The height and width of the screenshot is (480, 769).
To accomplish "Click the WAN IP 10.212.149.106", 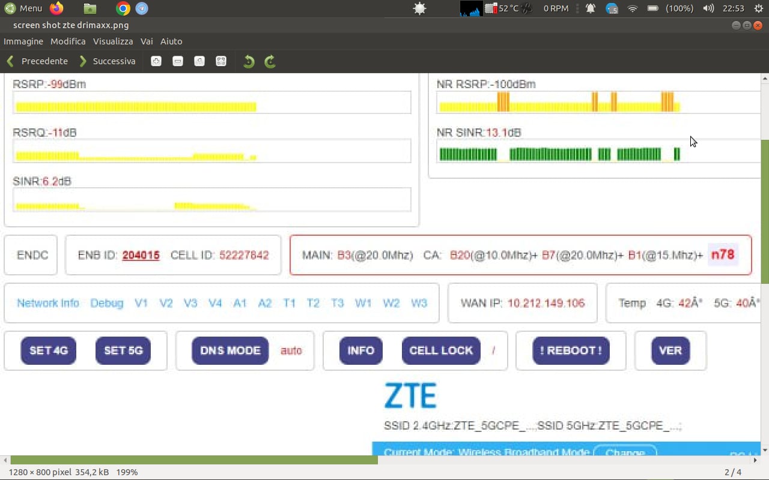I will (546, 303).
